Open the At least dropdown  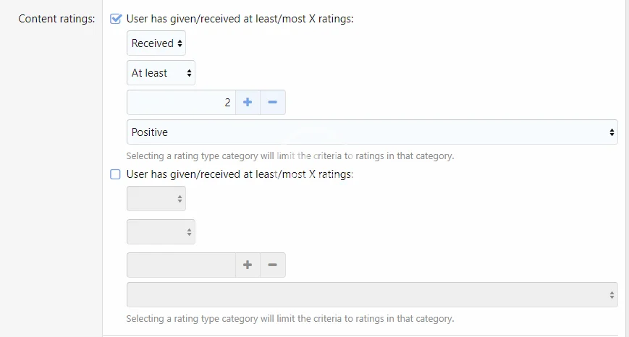(x=161, y=73)
